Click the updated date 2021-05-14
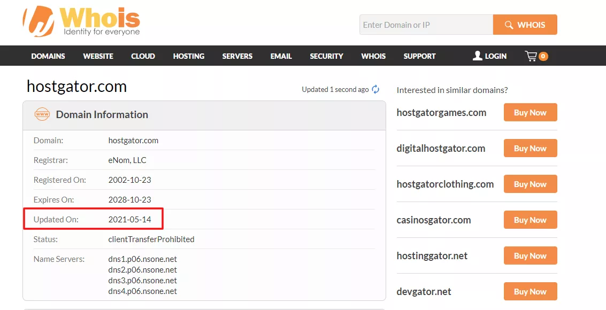Screen dimensions: 606x310 tap(129, 220)
